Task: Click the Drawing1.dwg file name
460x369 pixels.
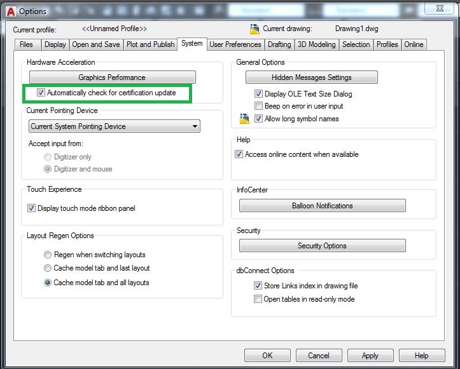Action: 356,29
